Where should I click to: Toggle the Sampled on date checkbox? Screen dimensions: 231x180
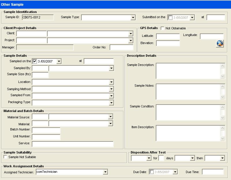pos(35,61)
